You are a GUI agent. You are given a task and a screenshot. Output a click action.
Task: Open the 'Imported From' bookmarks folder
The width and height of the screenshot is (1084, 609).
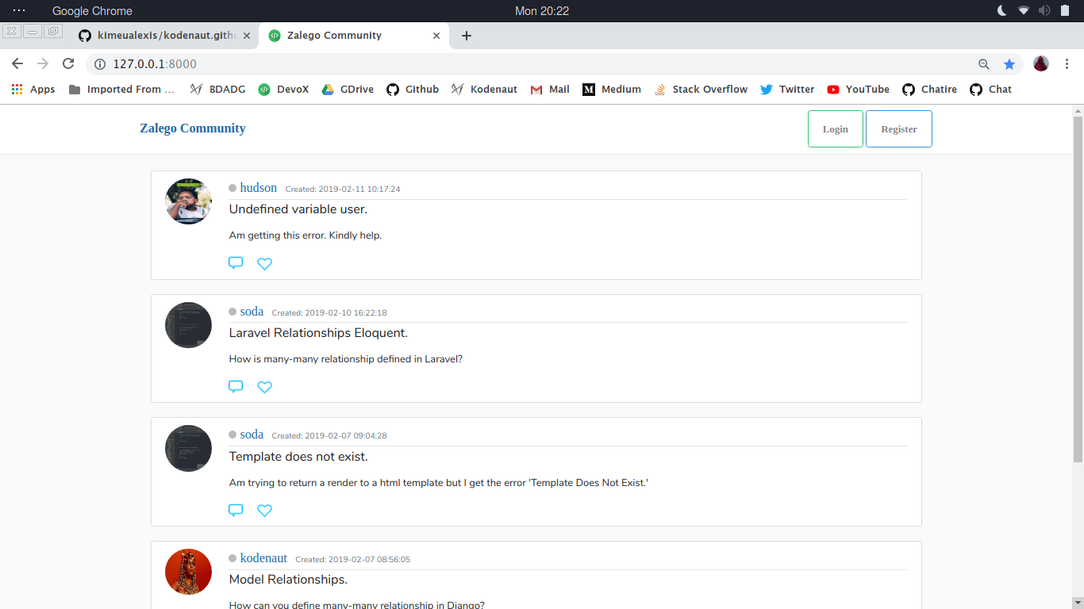121,90
